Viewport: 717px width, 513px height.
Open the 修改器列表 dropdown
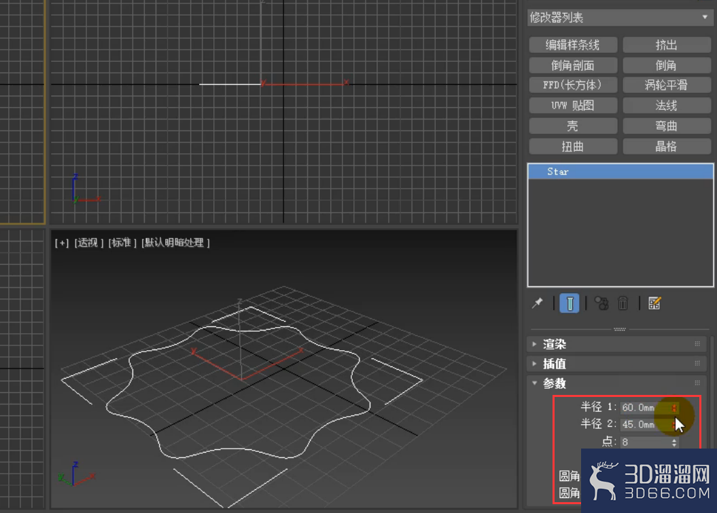click(620, 18)
